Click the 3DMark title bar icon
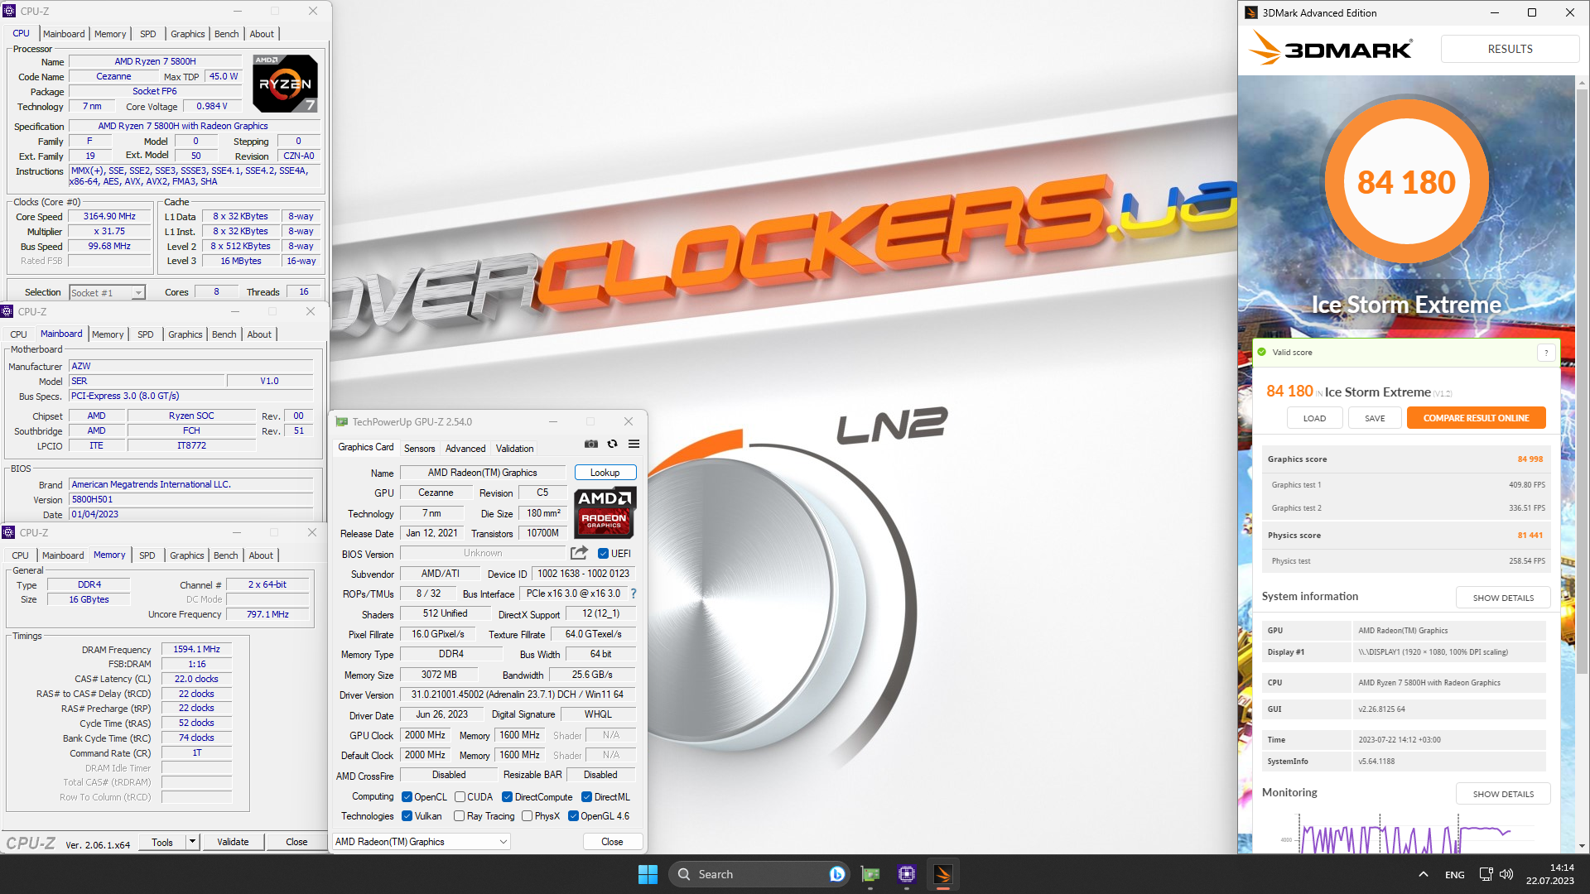The height and width of the screenshot is (894, 1590). [1251, 12]
